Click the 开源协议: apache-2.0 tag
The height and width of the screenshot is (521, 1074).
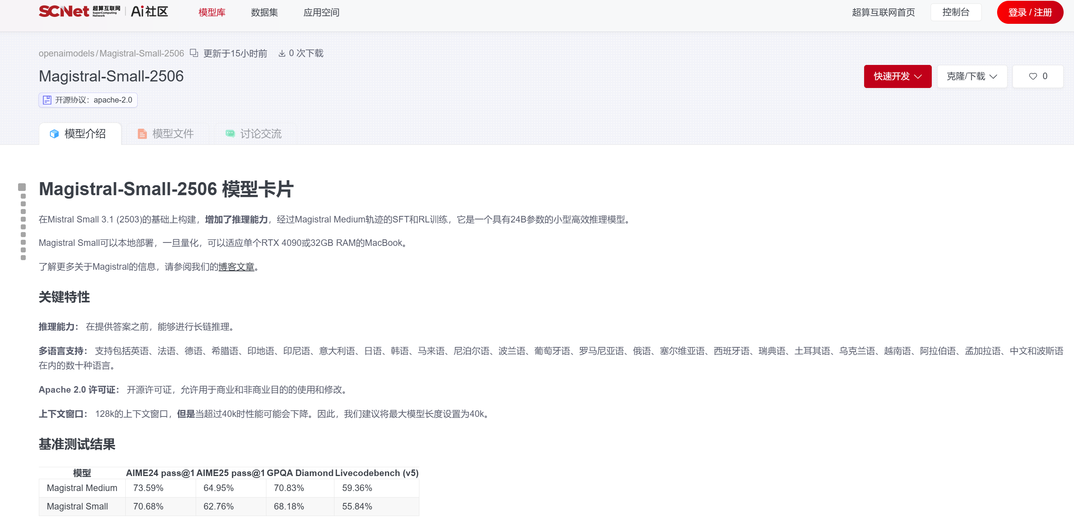coord(88,100)
